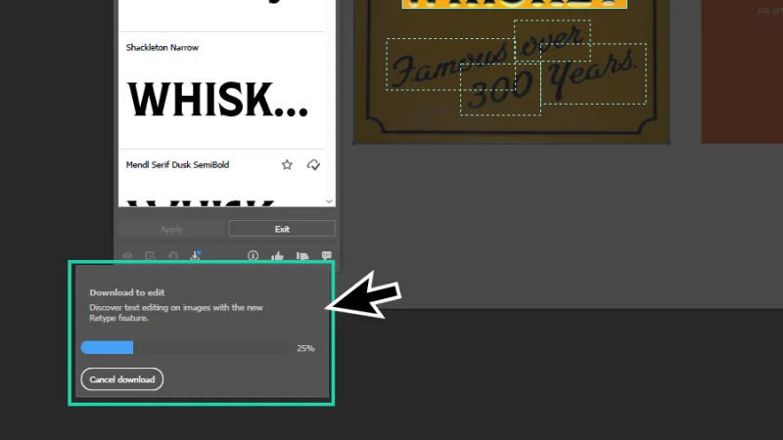Image resolution: width=783 pixels, height=440 pixels.
Task: Click the thumbs down feedback icon
Action: click(301, 256)
